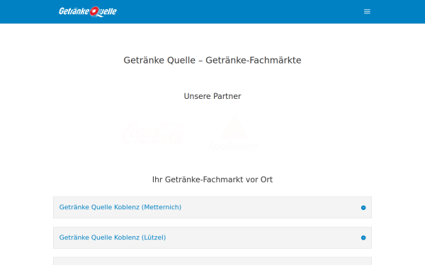
Task: Click the Getränke Quelle logo
Action: (88, 11)
